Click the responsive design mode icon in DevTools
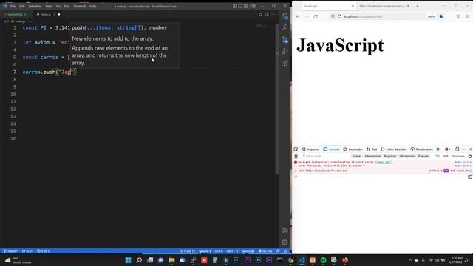Viewport: 473px width, 266px height. 457,149
